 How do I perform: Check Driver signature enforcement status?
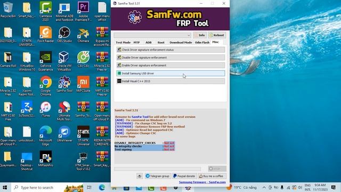(x=170, y=50)
